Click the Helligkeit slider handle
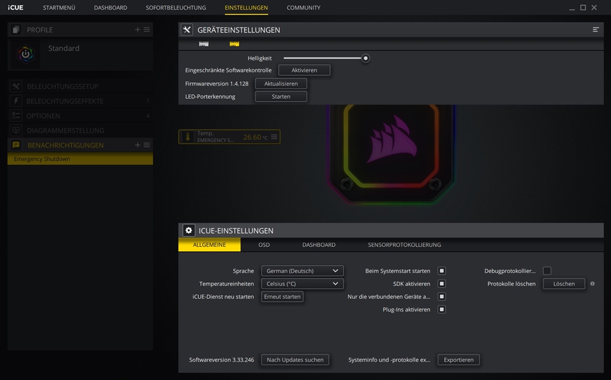 365,58
